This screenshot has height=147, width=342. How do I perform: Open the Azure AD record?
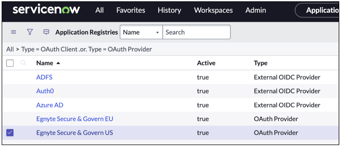50,105
